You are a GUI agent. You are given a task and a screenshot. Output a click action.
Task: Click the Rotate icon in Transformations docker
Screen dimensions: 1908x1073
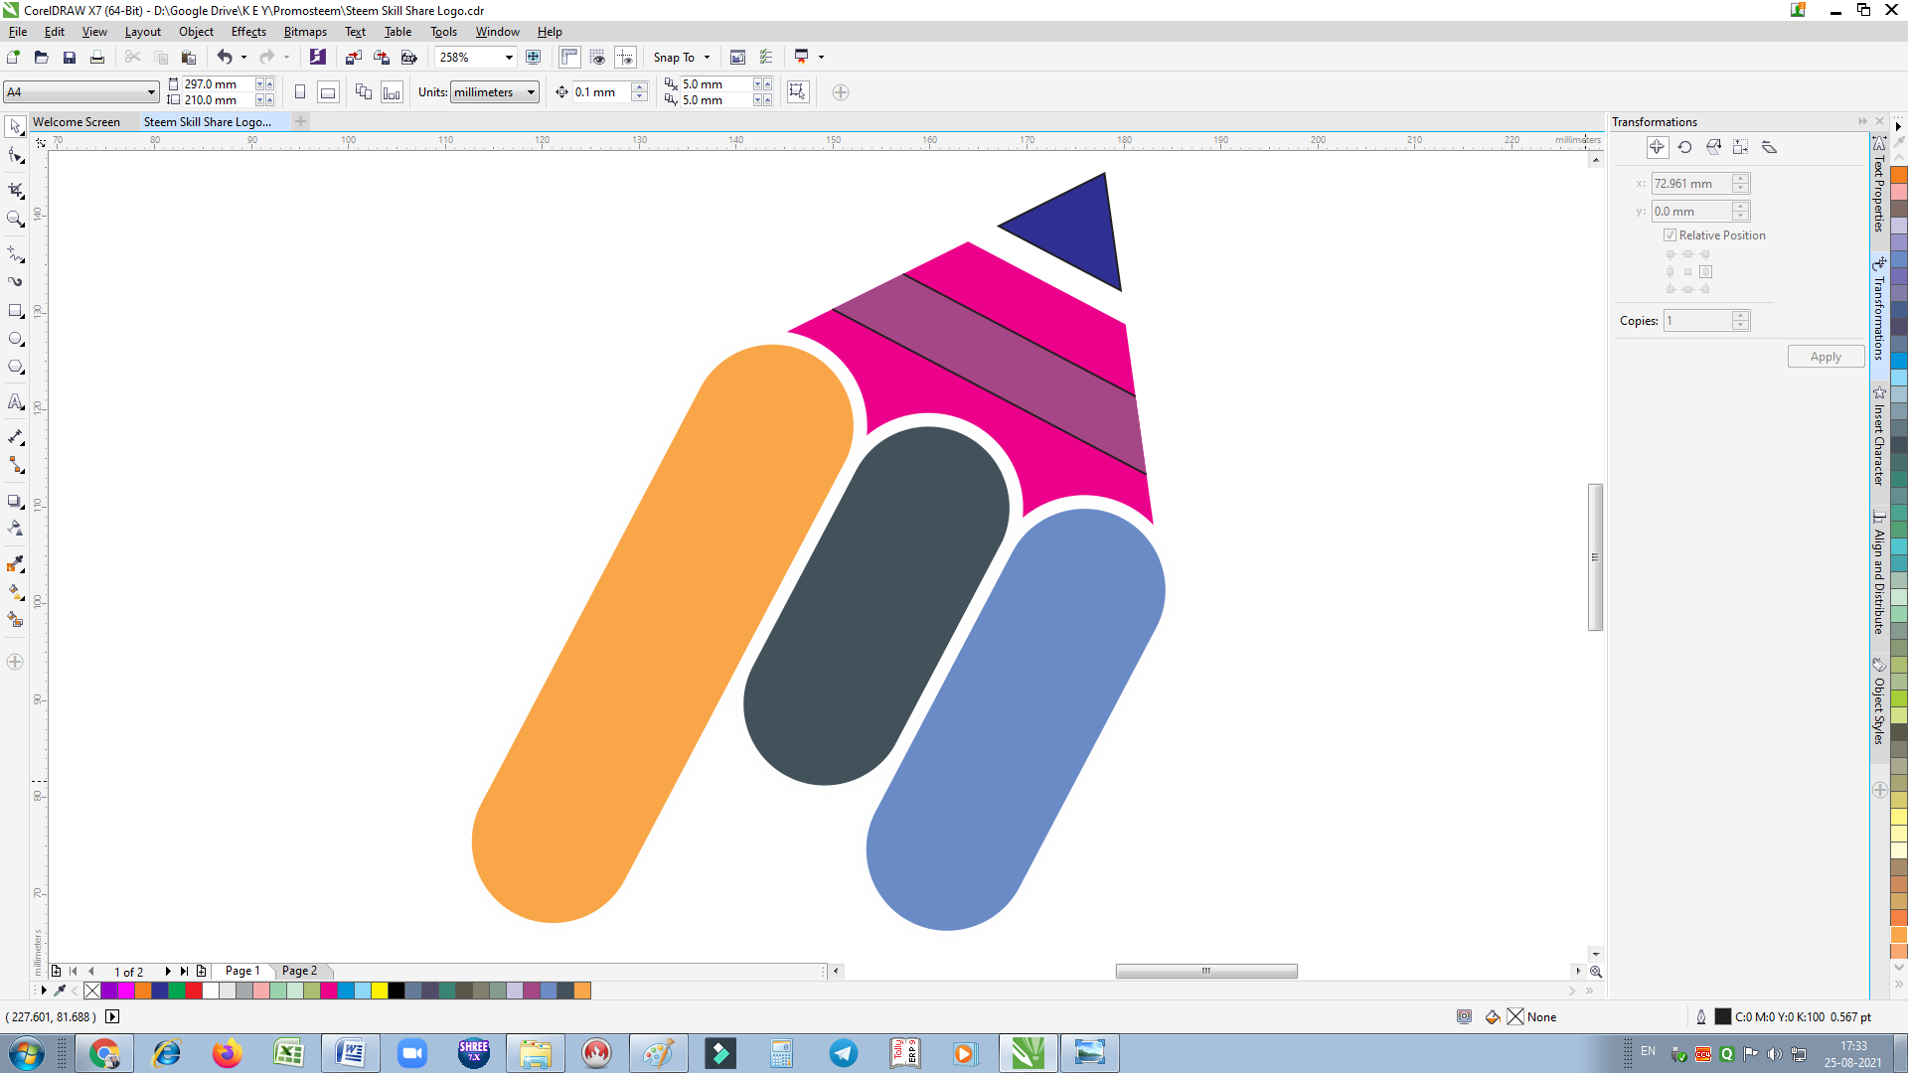(1684, 147)
